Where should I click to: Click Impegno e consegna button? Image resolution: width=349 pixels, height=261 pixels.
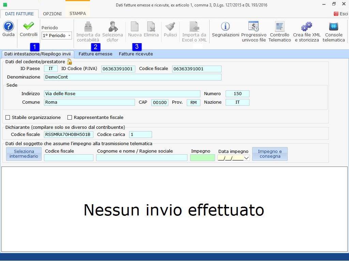tap(270, 154)
